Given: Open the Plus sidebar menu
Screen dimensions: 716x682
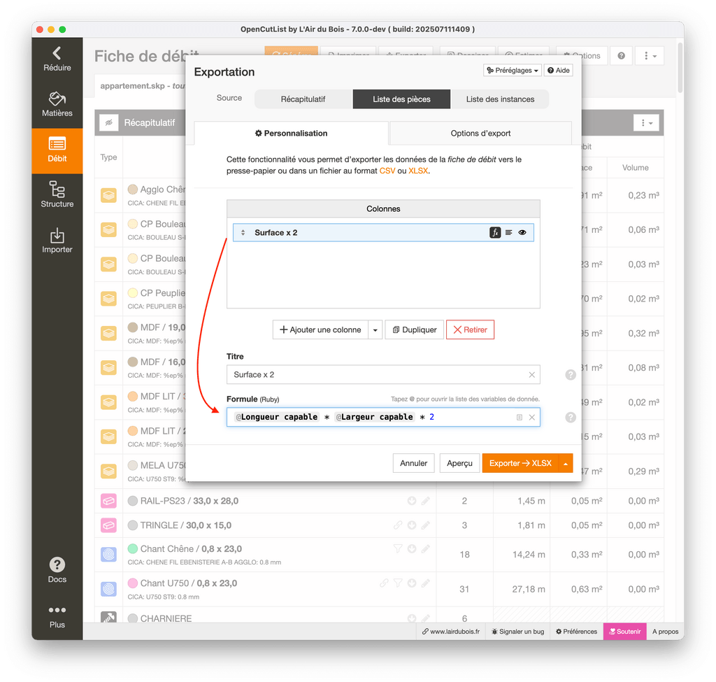Looking at the screenshot, I should pos(57,617).
